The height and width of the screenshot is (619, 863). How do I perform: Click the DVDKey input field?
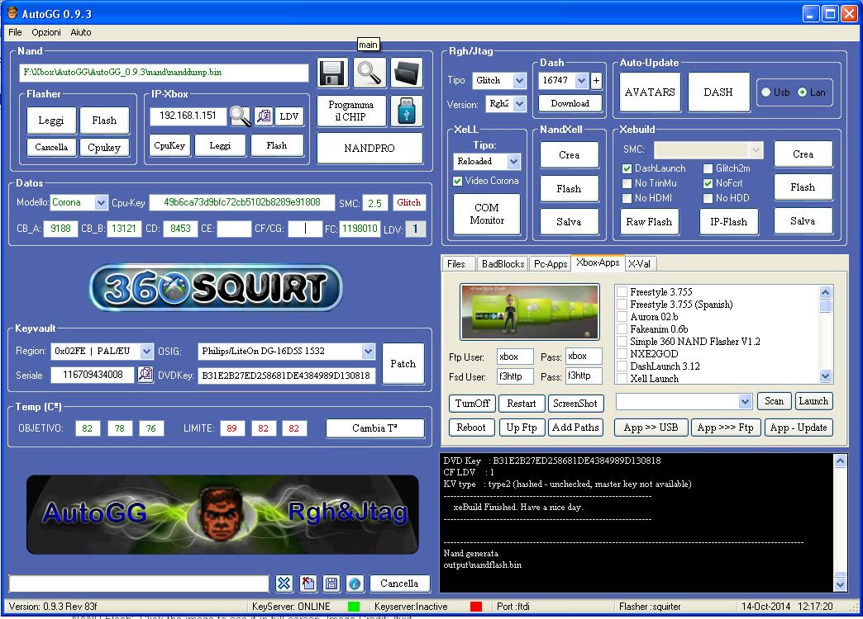pyautogui.click(x=286, y=376)
